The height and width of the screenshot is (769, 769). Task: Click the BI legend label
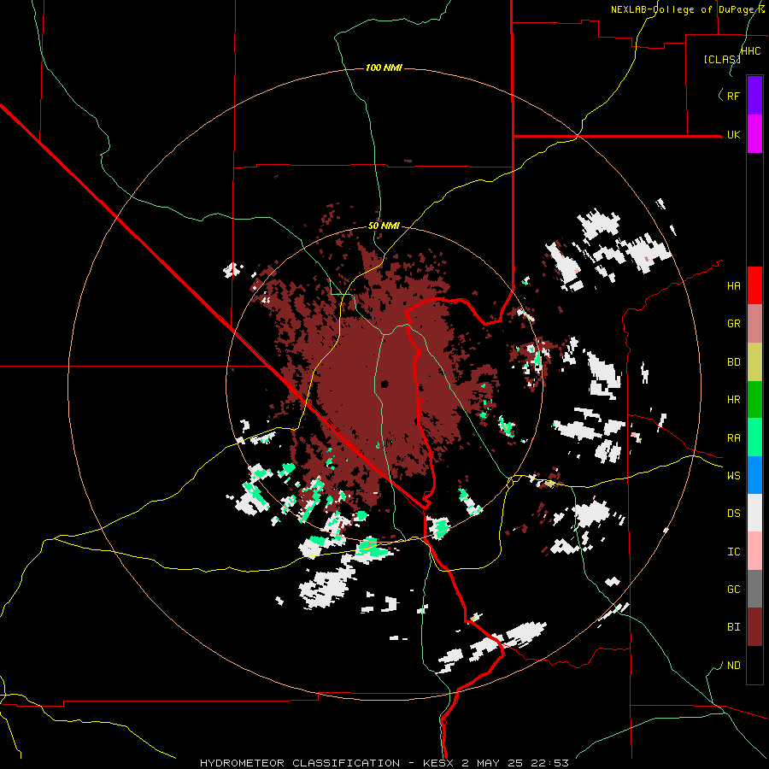pos(734,627)
